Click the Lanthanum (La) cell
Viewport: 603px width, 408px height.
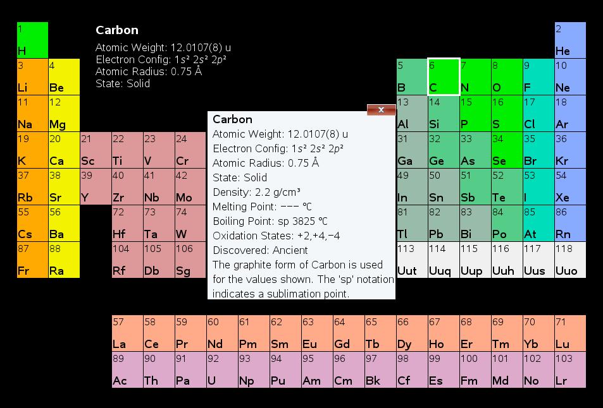pos(127,333)
